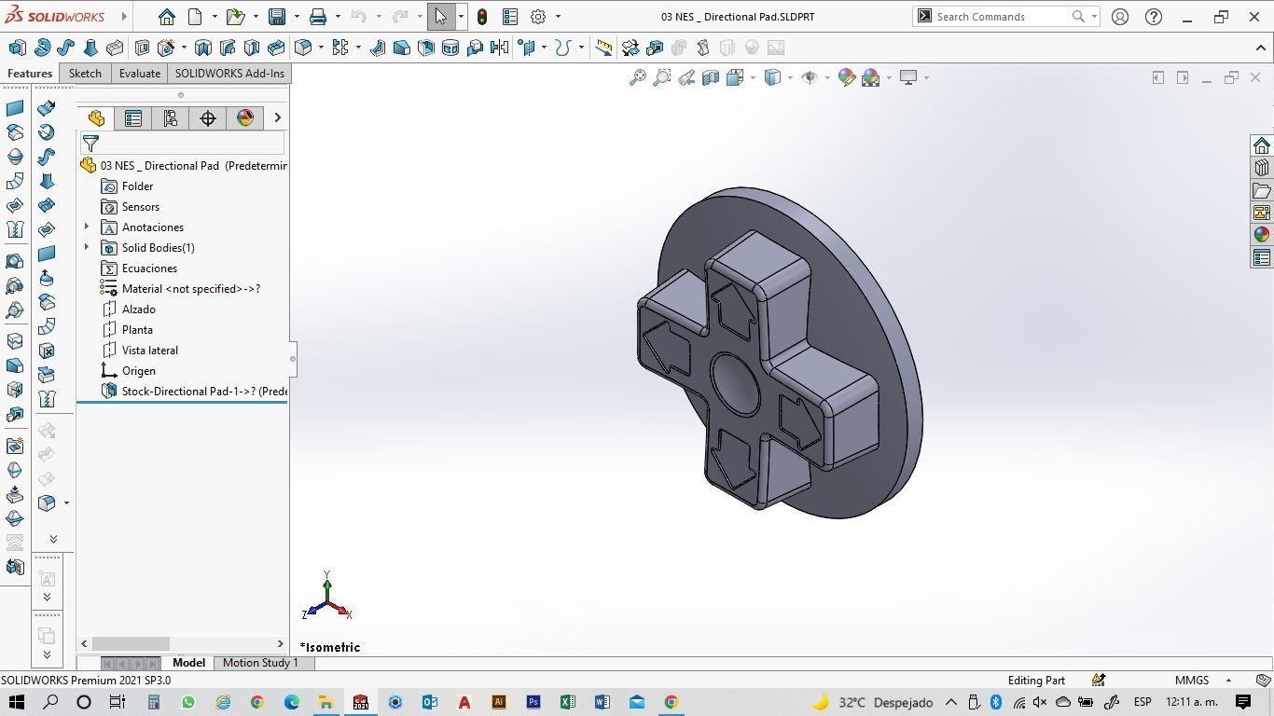Open the DimXpertManager tab
This screenshot has width=1274, height=716.
point(208,118)
